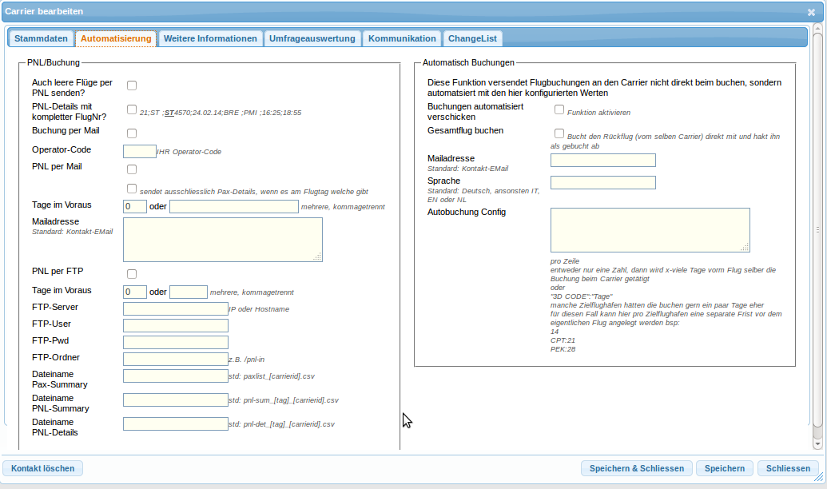Enable sending empty flights per PNL
The height and width of the screenshot is (489, 827).
[x=132, y=85]
